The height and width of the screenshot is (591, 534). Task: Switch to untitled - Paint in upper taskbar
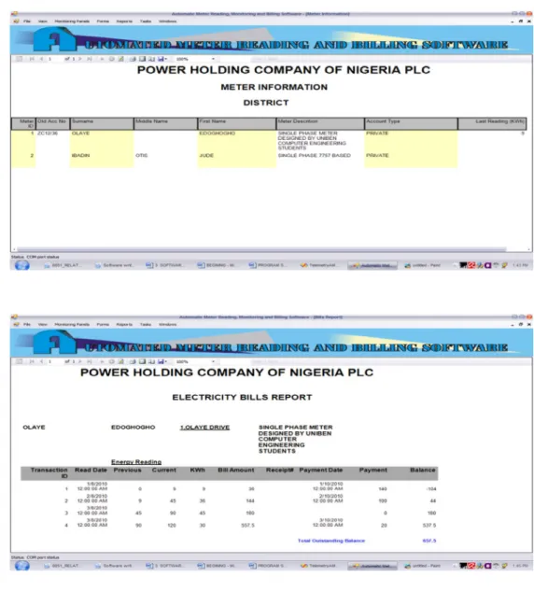point(423,266)
